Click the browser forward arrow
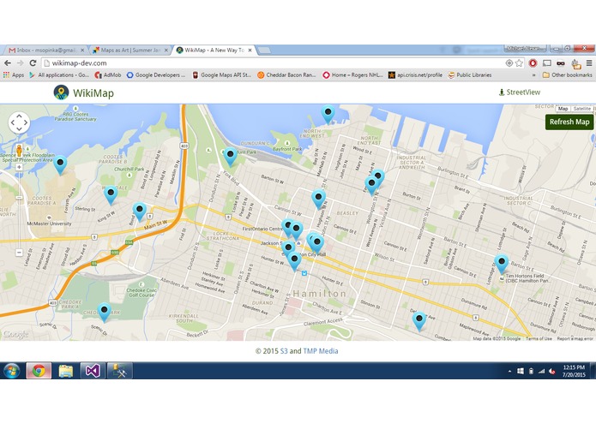Image resolution: width=596 pixels, height=423 pixels. pos(20,63)
